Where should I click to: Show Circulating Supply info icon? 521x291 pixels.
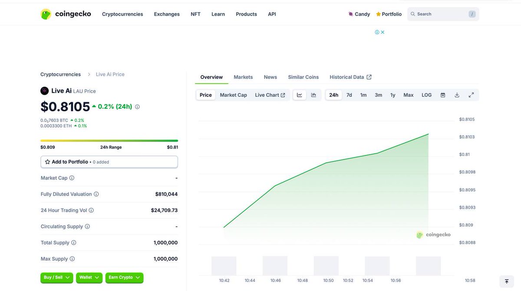tap(87, 226)
